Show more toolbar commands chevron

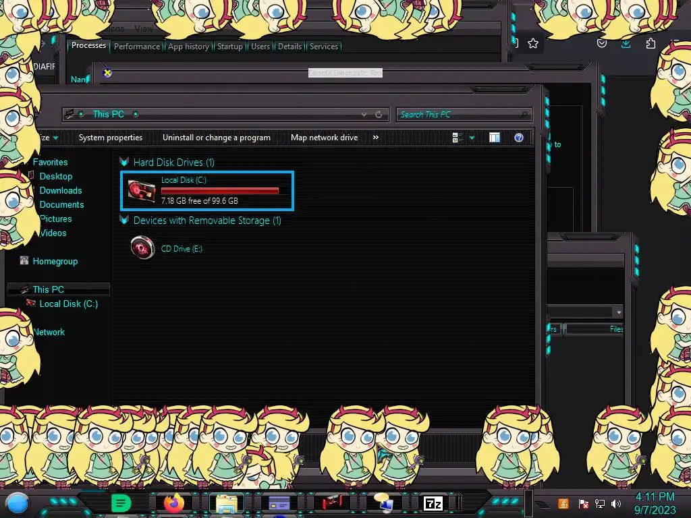tap(375, 138)
